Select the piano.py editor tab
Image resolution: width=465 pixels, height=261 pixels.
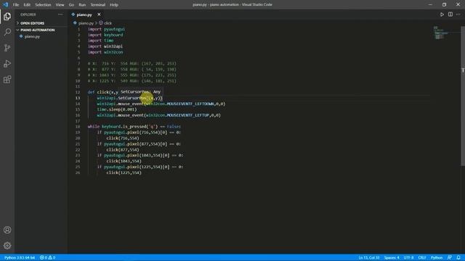coord(84,14)
